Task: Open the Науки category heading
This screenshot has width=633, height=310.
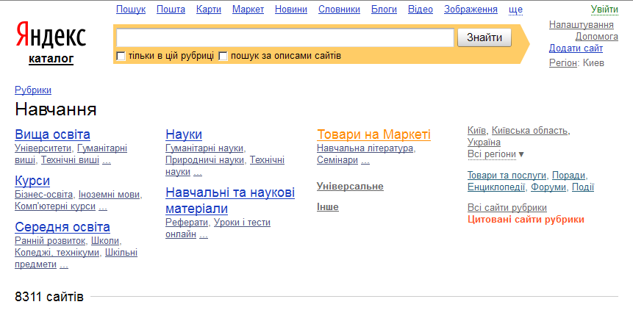Action: coord(184,134)
